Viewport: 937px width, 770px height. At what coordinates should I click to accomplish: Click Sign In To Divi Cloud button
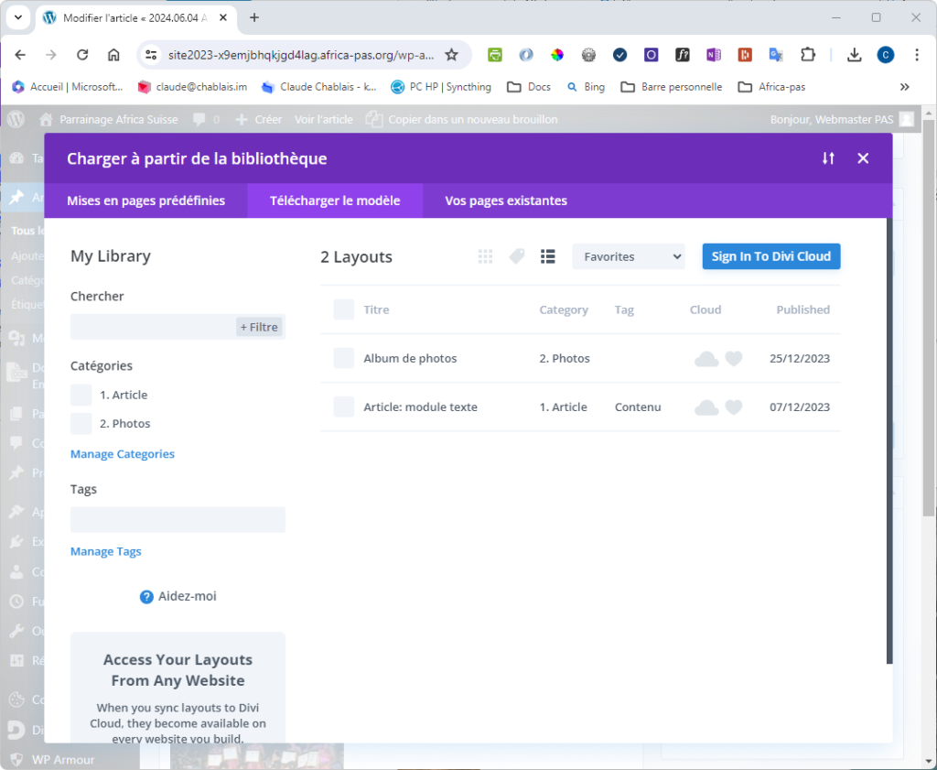tap(770, 256)
